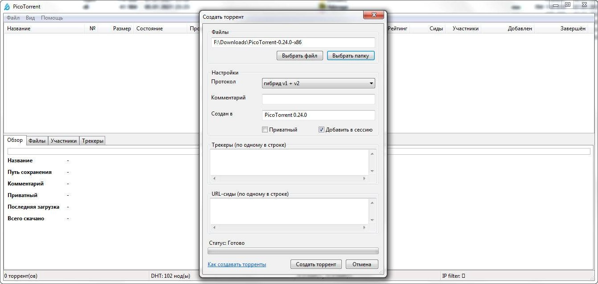Image resolution: width=598 pixels, height=284 pixels.
Task: Click the Последняя загрузка label
Action: coord(33,207)
